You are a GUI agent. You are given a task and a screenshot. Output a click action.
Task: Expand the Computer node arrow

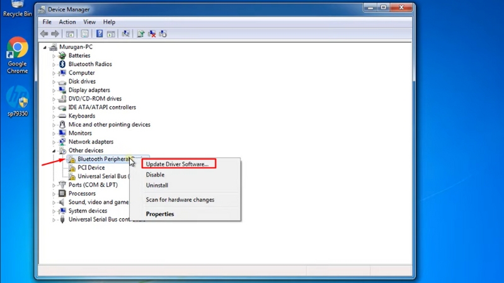click(x=54, y=73)
